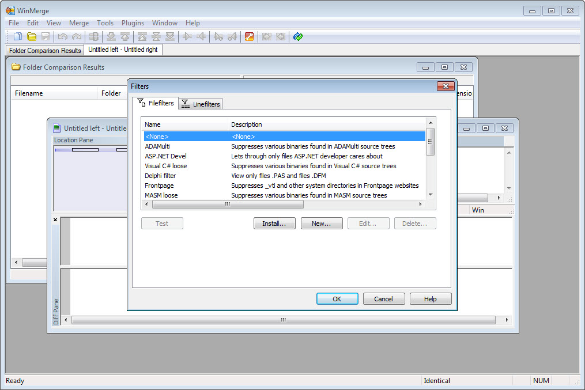Click Copy right and advance icon
Screen dimensions: 585x390
pyautogui.click(x=218, y=36)
